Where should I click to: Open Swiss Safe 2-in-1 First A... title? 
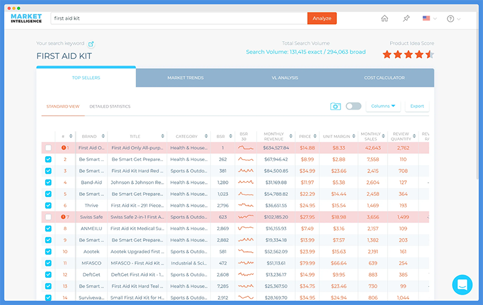[x=138, y=217]
